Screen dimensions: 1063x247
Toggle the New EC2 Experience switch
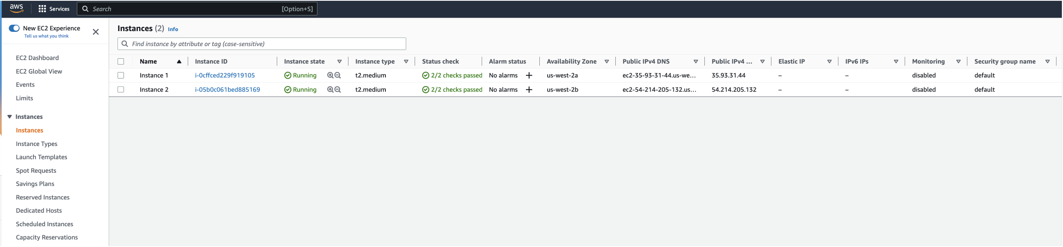(x=15, y=28)
